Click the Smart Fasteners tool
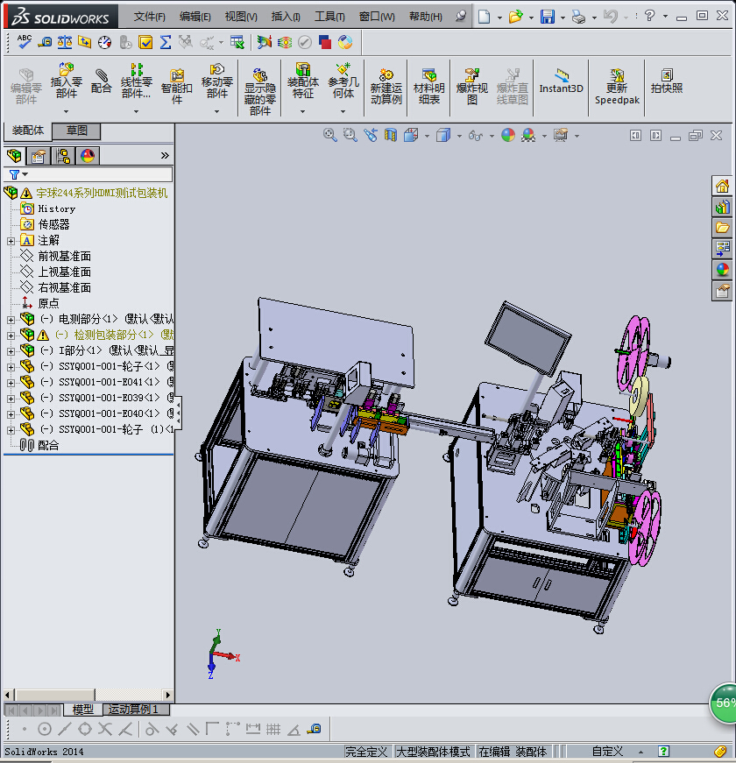736x763 pixels. [x=177, y=87]
